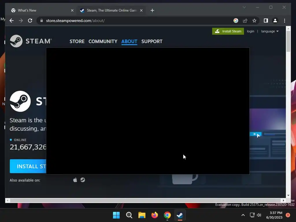The width and height of the screenshot is (296, 222).
Task: Bookmark page with the star icon
Action: 254,21
